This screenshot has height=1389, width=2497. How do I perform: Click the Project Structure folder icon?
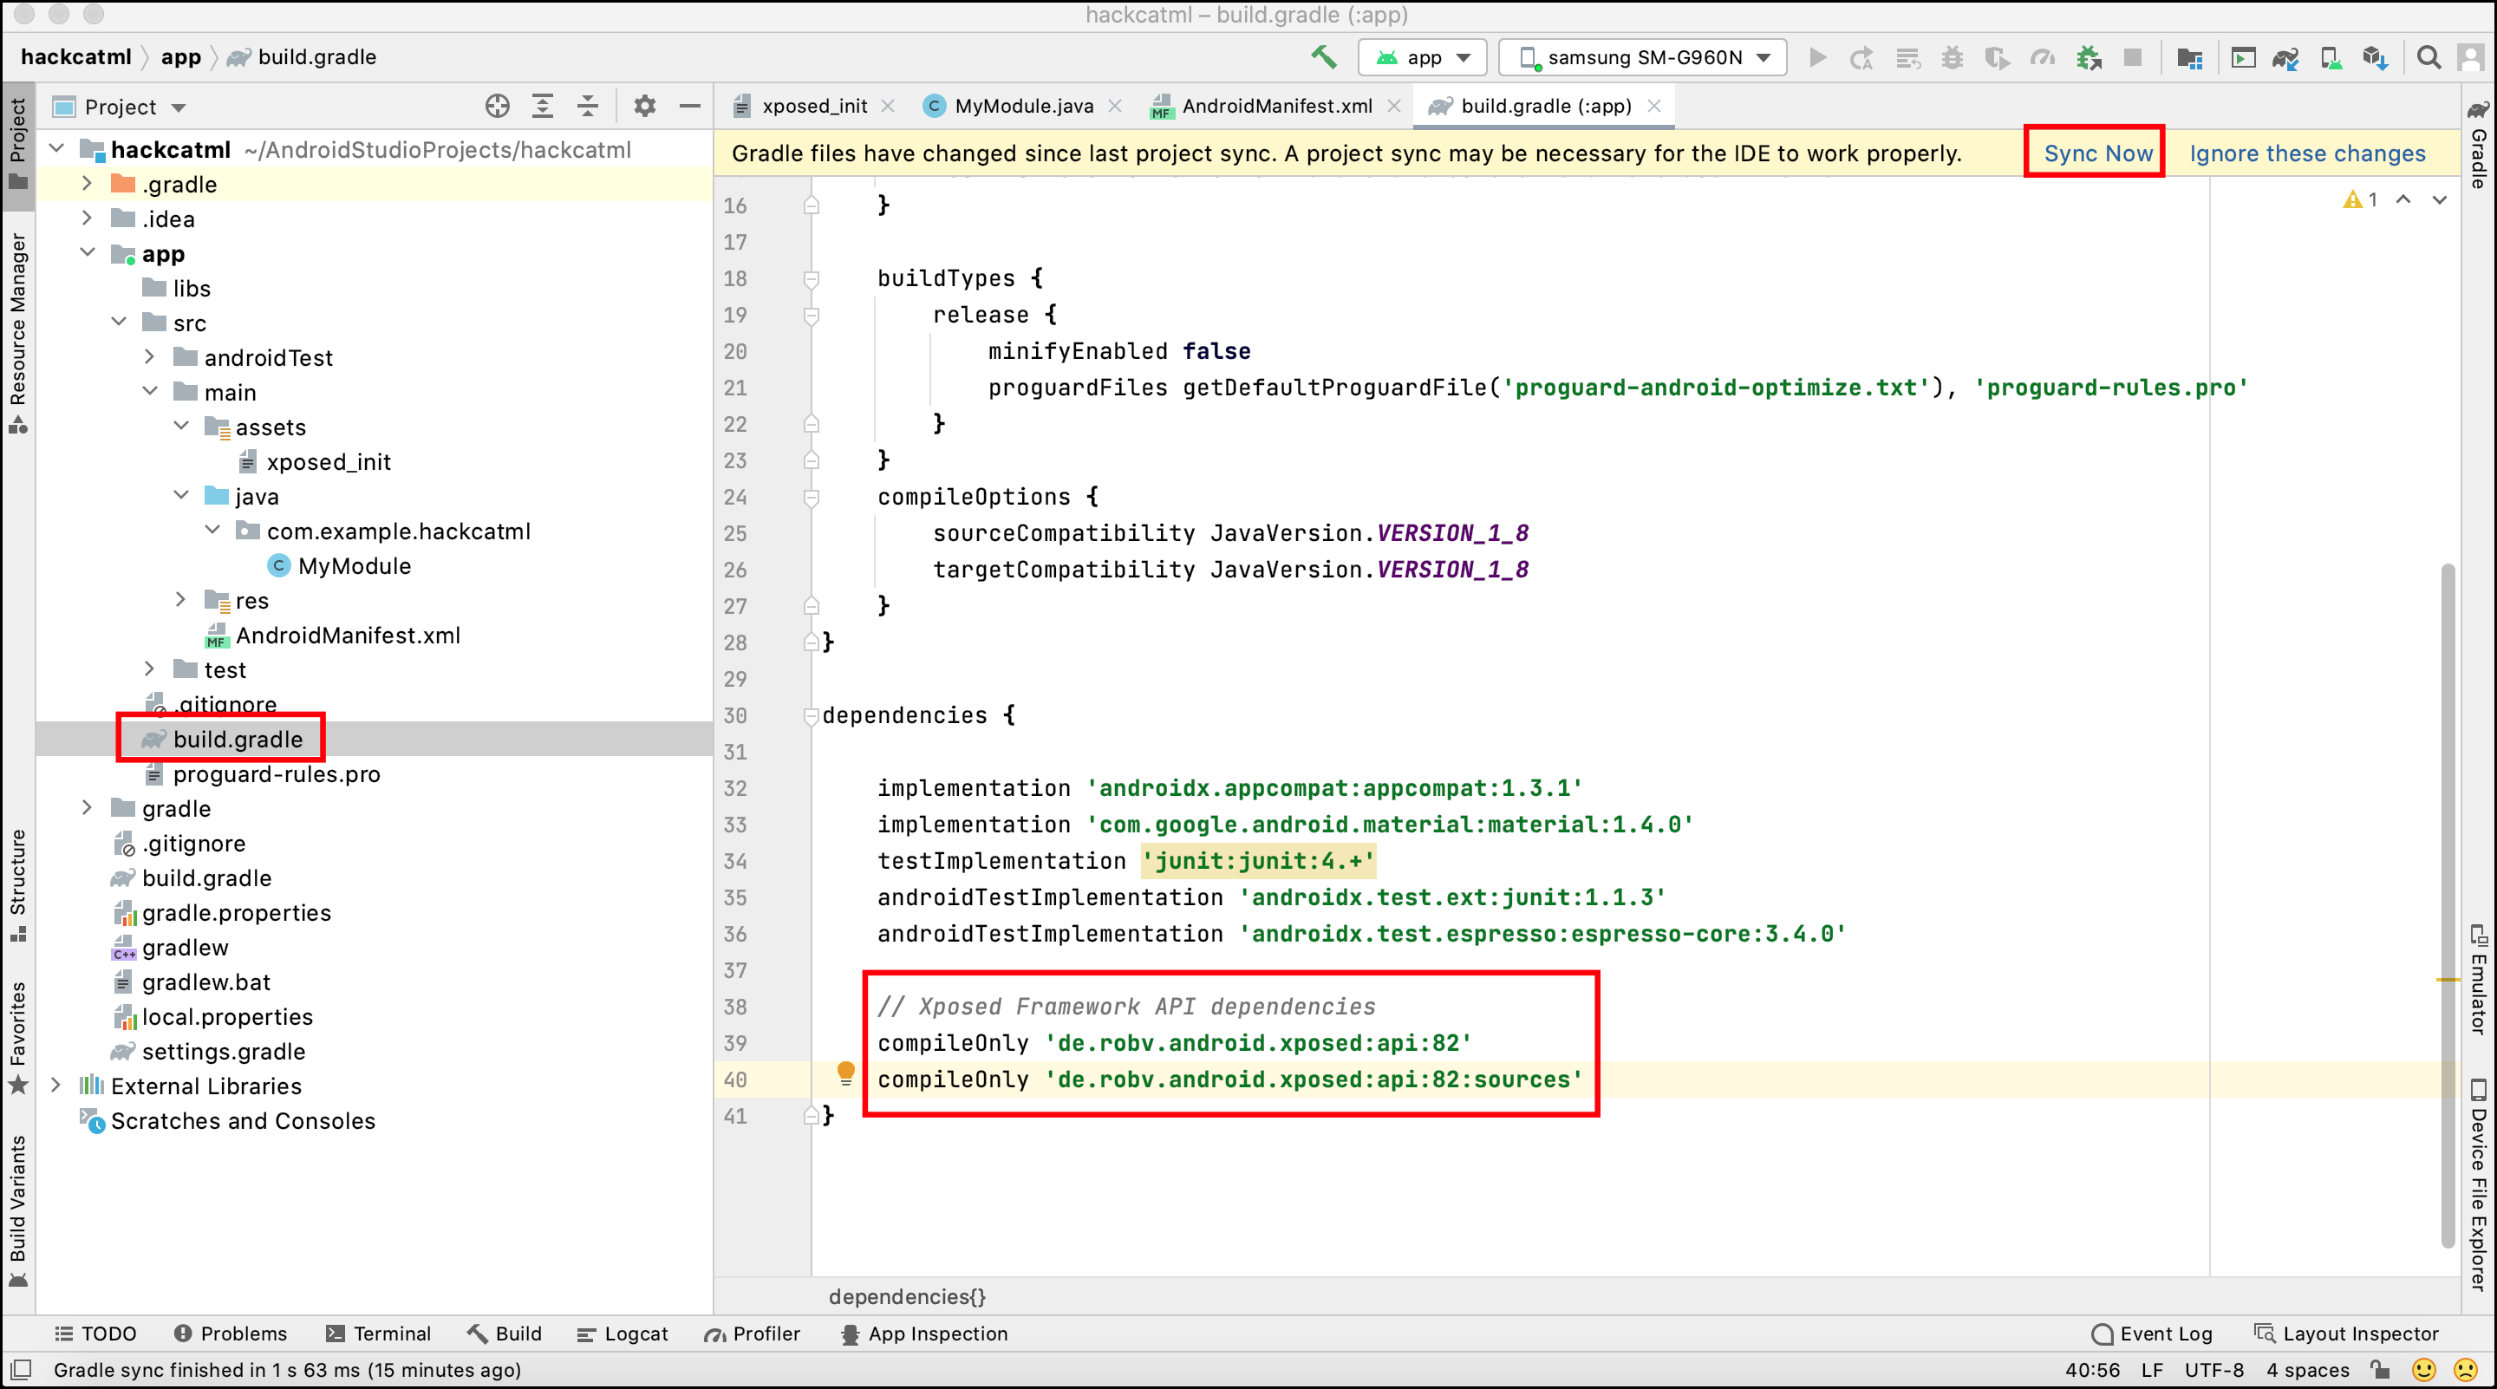click(x=2190, y=58)
